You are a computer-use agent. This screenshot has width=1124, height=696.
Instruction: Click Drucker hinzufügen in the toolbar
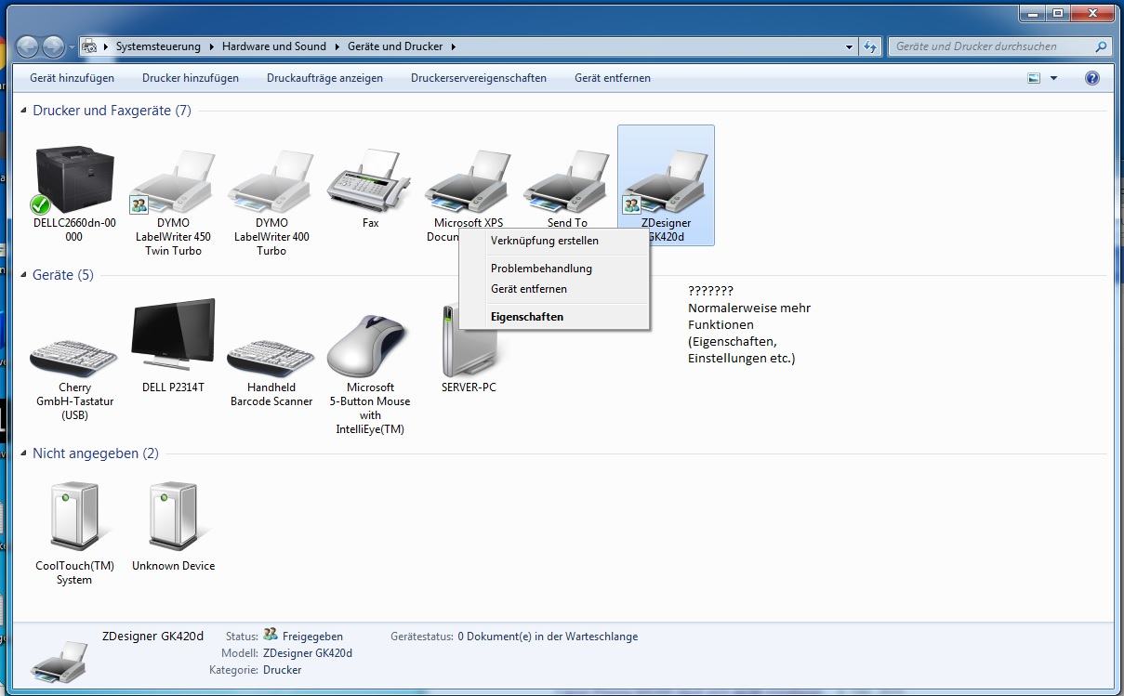191,78
